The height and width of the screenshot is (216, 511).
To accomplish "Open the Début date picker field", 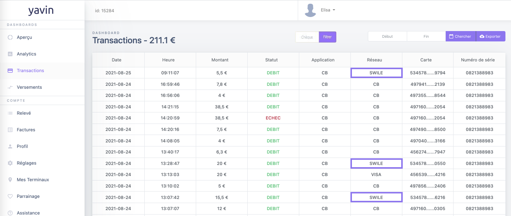I will tap(387, 36).
